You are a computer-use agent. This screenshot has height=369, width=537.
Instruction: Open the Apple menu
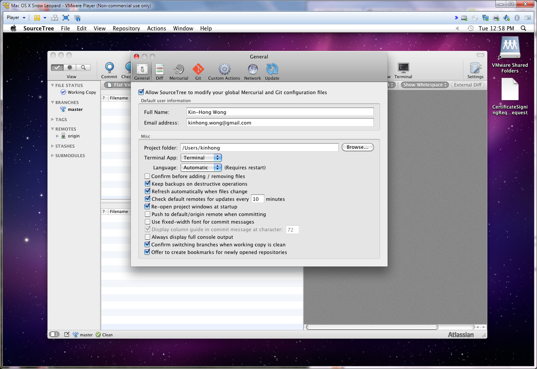pyautogui.click(x=14, y=28)
